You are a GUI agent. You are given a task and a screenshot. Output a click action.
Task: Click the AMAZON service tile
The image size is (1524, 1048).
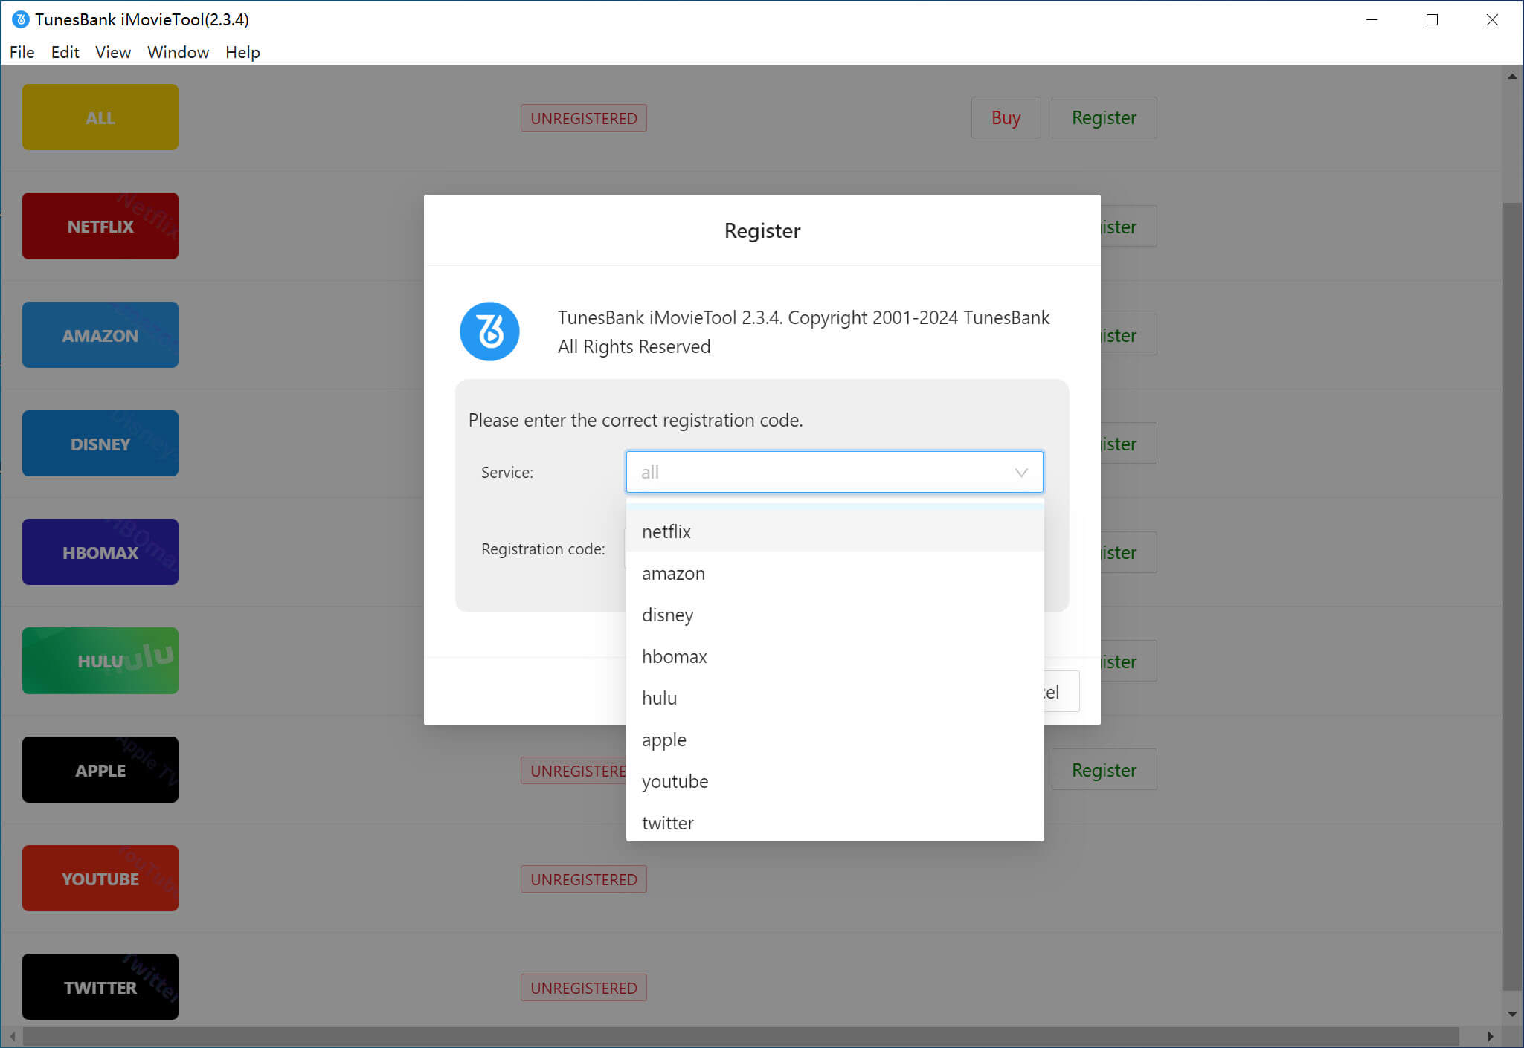100,335
